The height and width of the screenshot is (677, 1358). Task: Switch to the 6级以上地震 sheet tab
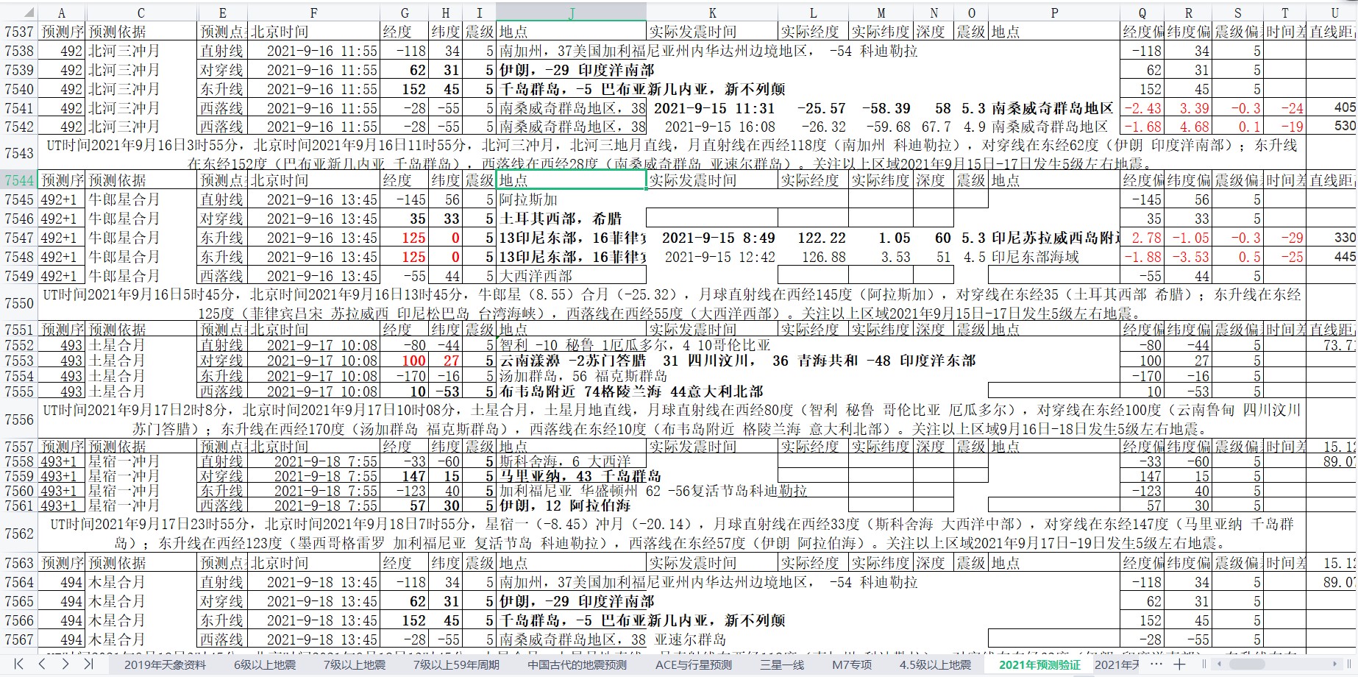click(265, 664)
